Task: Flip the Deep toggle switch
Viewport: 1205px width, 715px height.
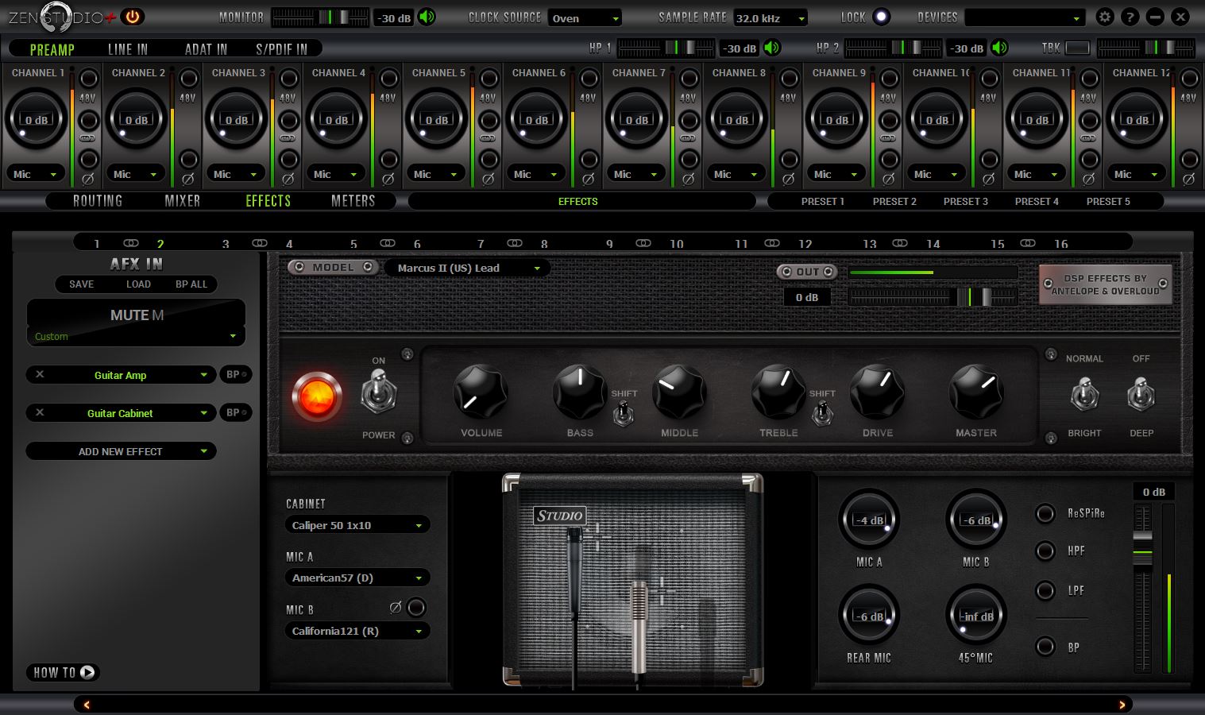Action: (1141, 395)
